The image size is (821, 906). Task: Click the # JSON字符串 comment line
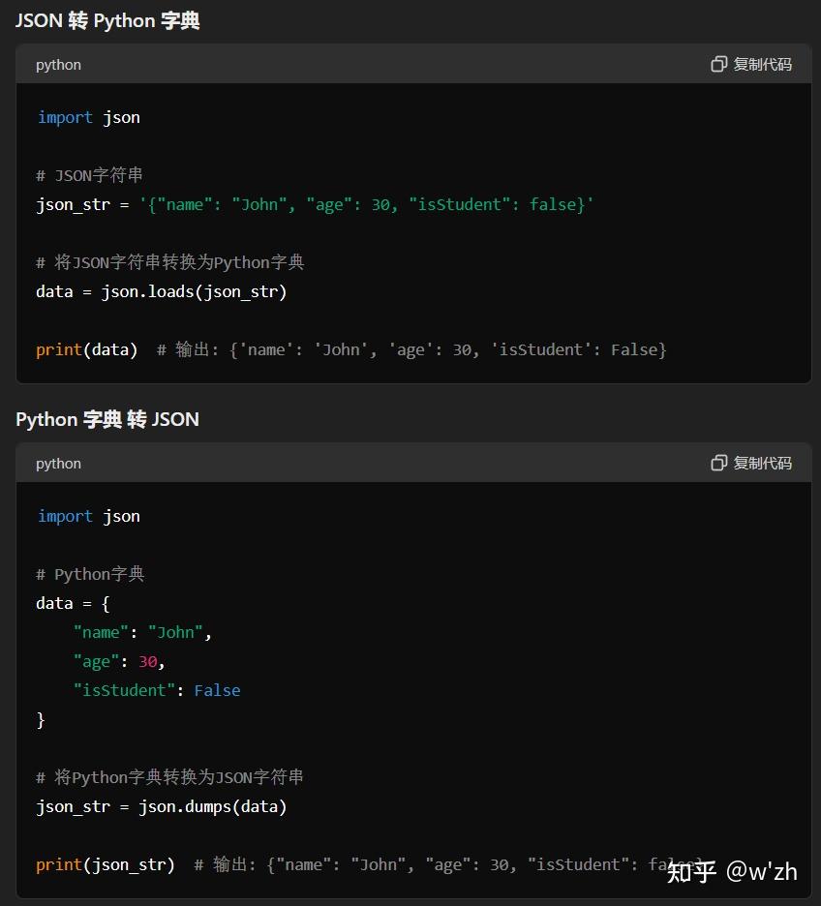89,175
